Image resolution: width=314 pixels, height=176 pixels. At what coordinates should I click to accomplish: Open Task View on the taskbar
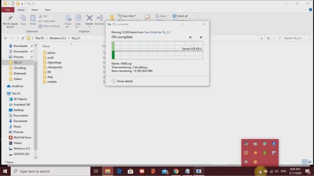[96, 171]
